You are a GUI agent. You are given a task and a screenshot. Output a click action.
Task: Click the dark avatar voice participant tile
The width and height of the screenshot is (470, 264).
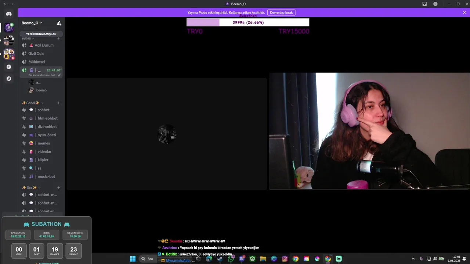coord(167,134)
